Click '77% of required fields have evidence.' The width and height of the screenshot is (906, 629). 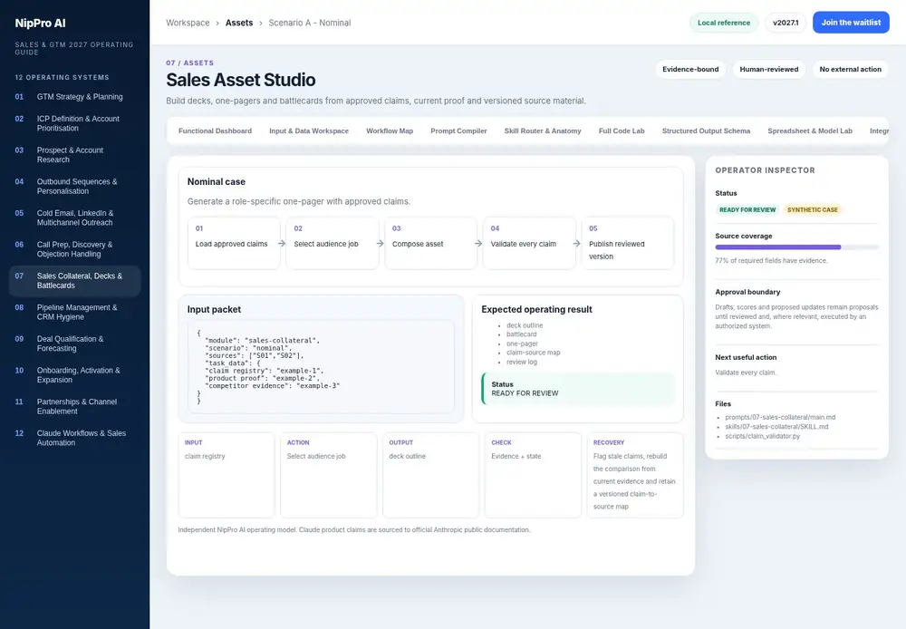[x=771, y=261]
